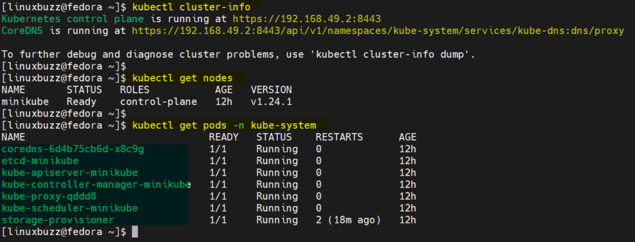
Task: Click the 'Ready' node status
Action: click(x=81, y=102)
